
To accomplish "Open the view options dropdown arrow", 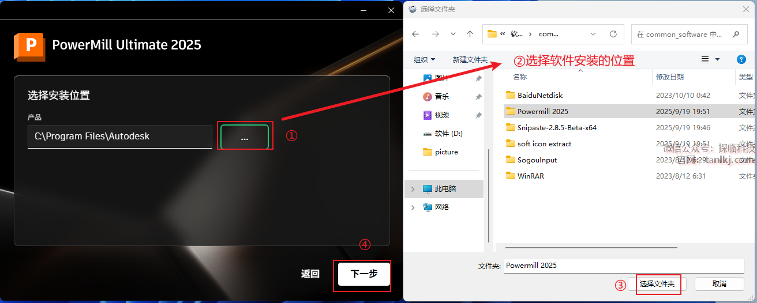I will 718,59.
